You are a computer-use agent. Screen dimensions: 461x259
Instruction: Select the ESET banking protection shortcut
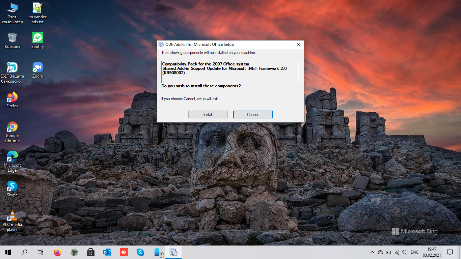(12, 73)
